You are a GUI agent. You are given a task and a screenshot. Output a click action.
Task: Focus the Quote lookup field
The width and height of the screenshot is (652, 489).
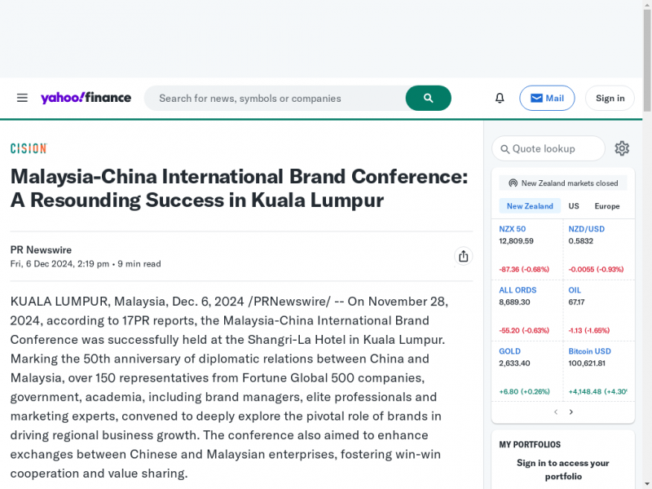(x=548, y=148)
